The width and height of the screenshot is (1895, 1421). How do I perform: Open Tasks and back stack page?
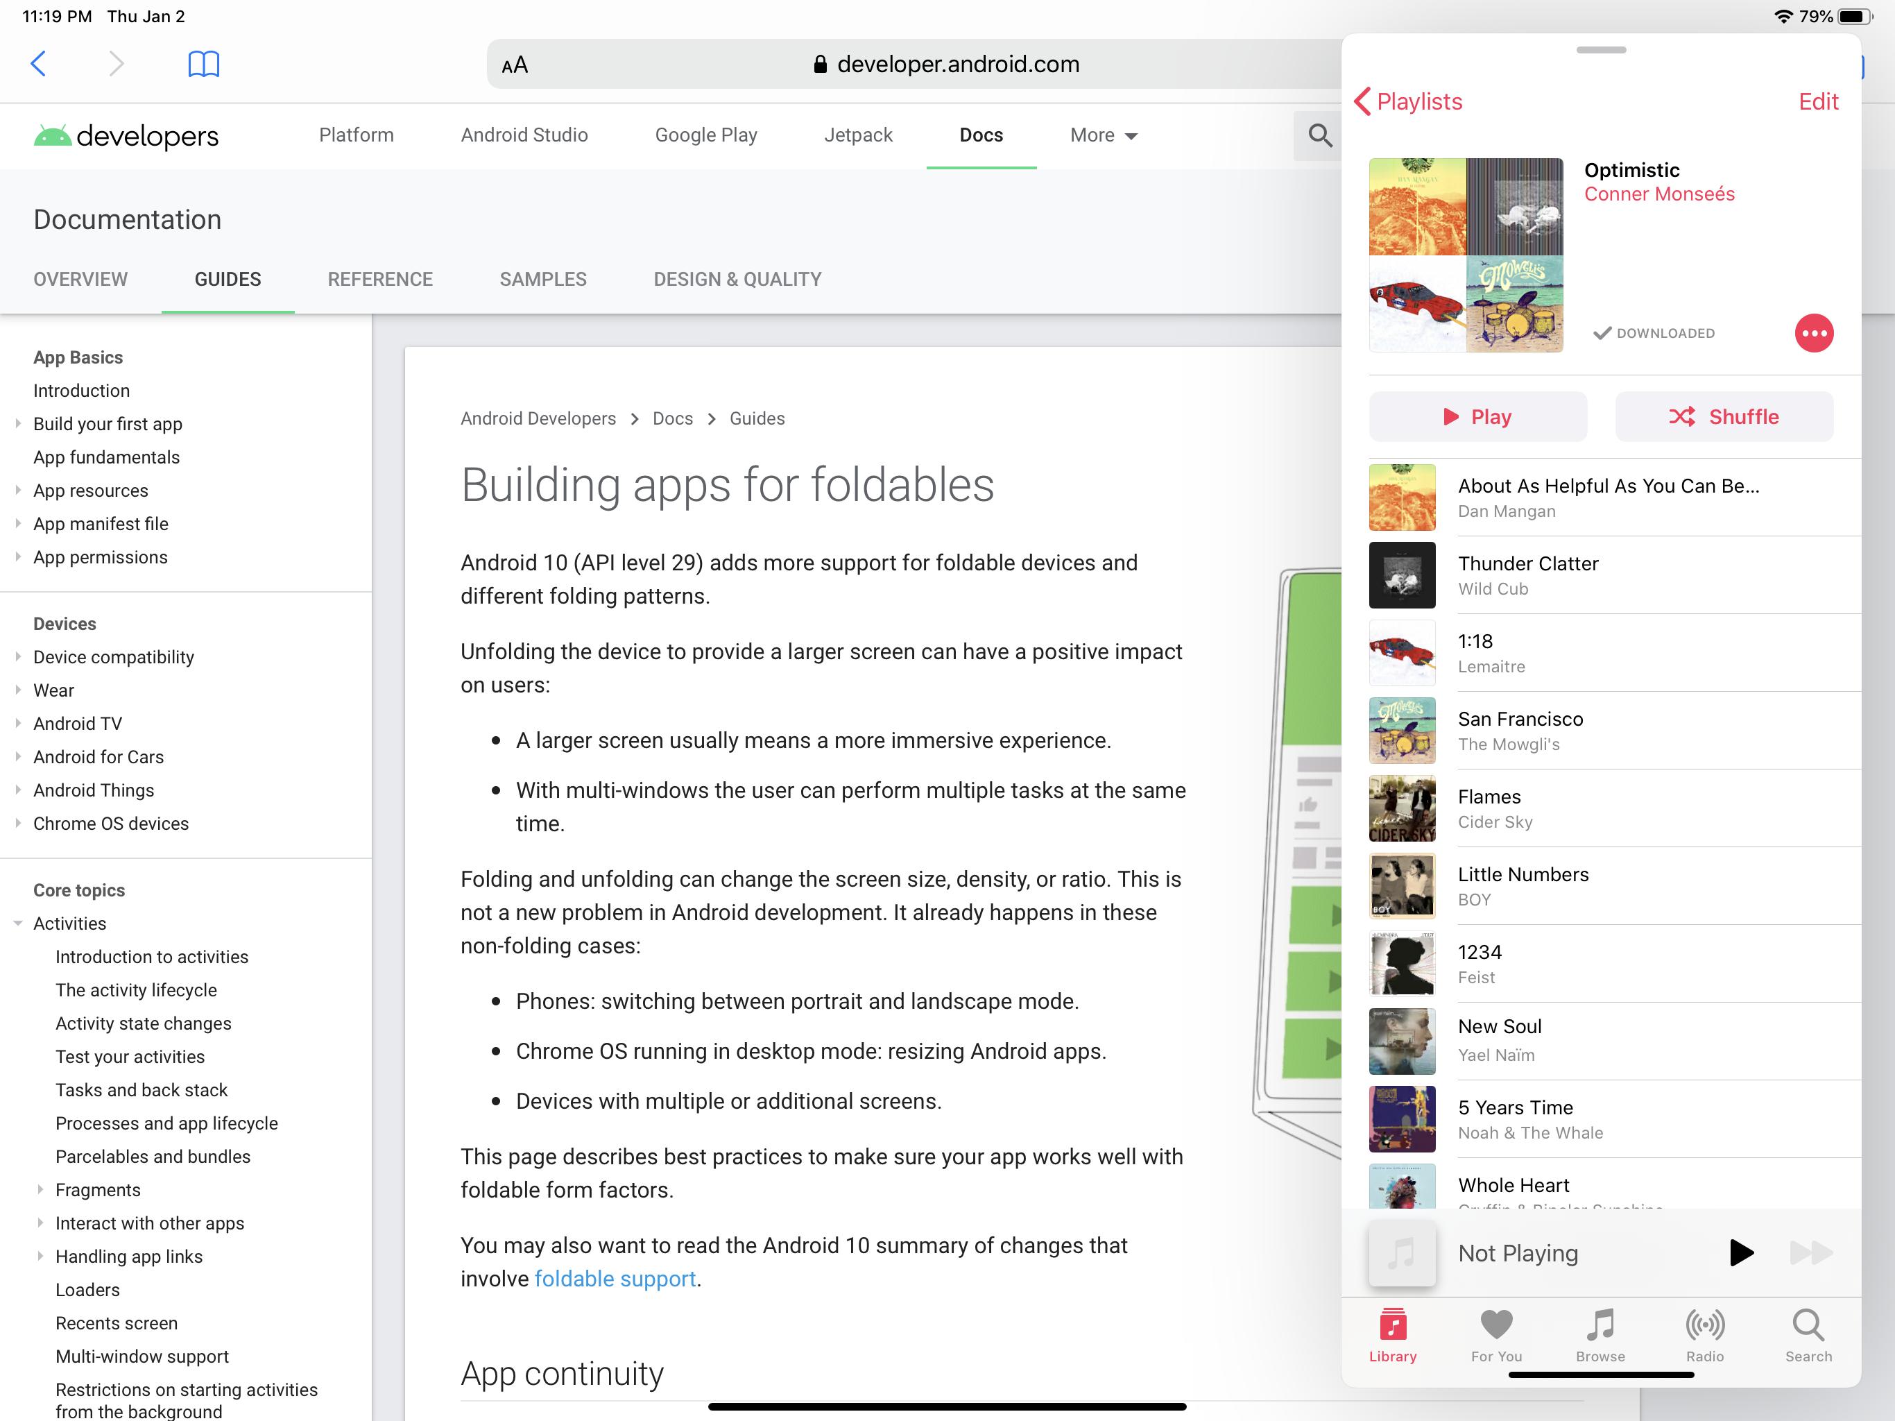click(x=142, y=1090)
